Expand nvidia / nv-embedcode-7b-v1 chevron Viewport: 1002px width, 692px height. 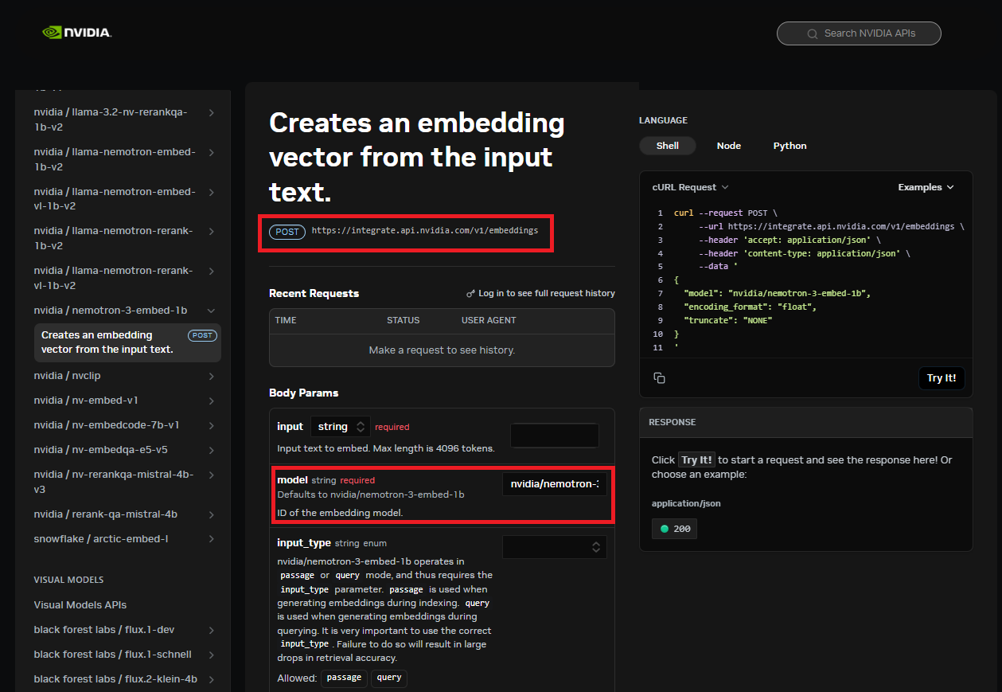(x=212, y=425)
